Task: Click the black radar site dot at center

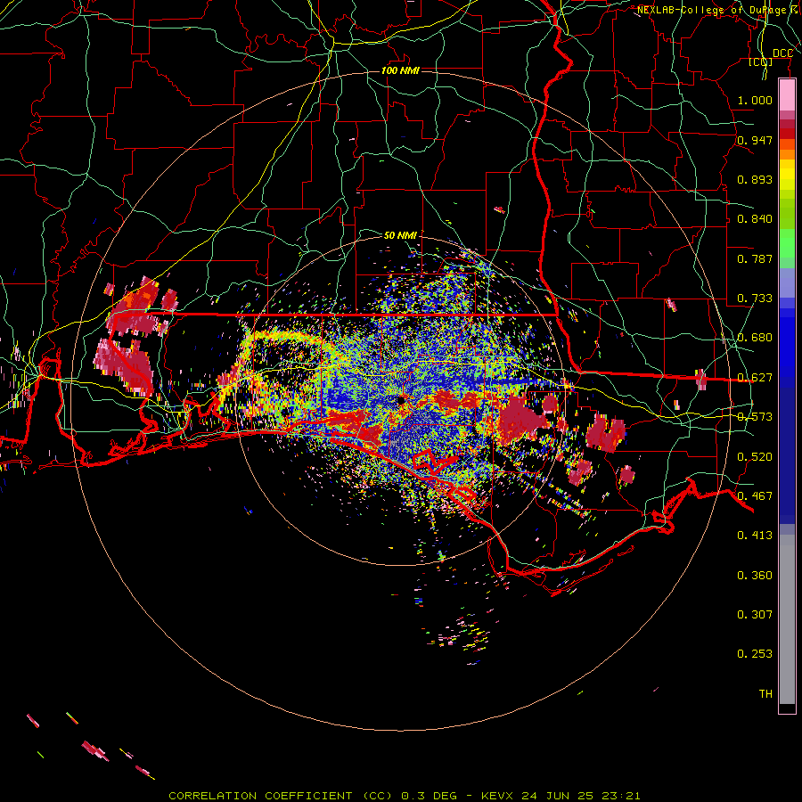Action: click(x=401, y=400)
